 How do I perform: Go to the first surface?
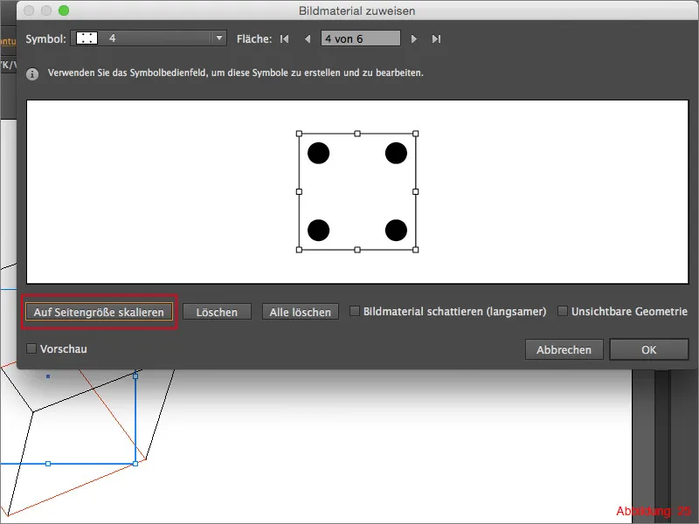(x=285, y=39)
